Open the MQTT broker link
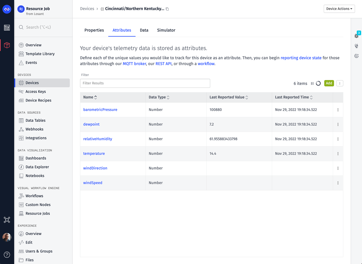This screenshot has height=264, width=362. [134, 64]
